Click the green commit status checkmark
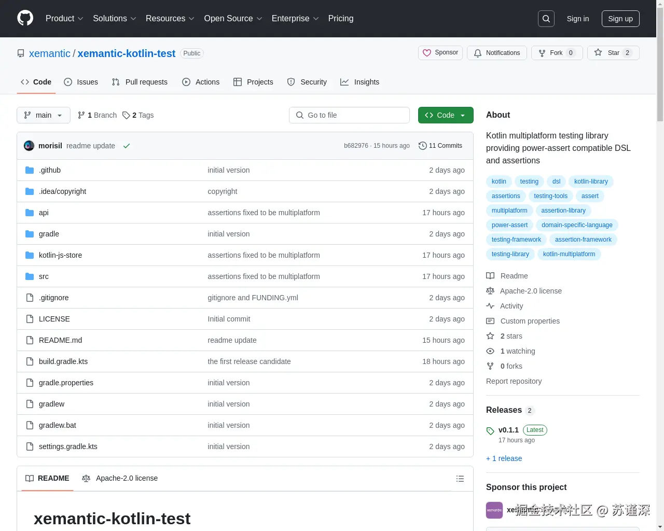The image size is (664, 531). tap(127, 146)
